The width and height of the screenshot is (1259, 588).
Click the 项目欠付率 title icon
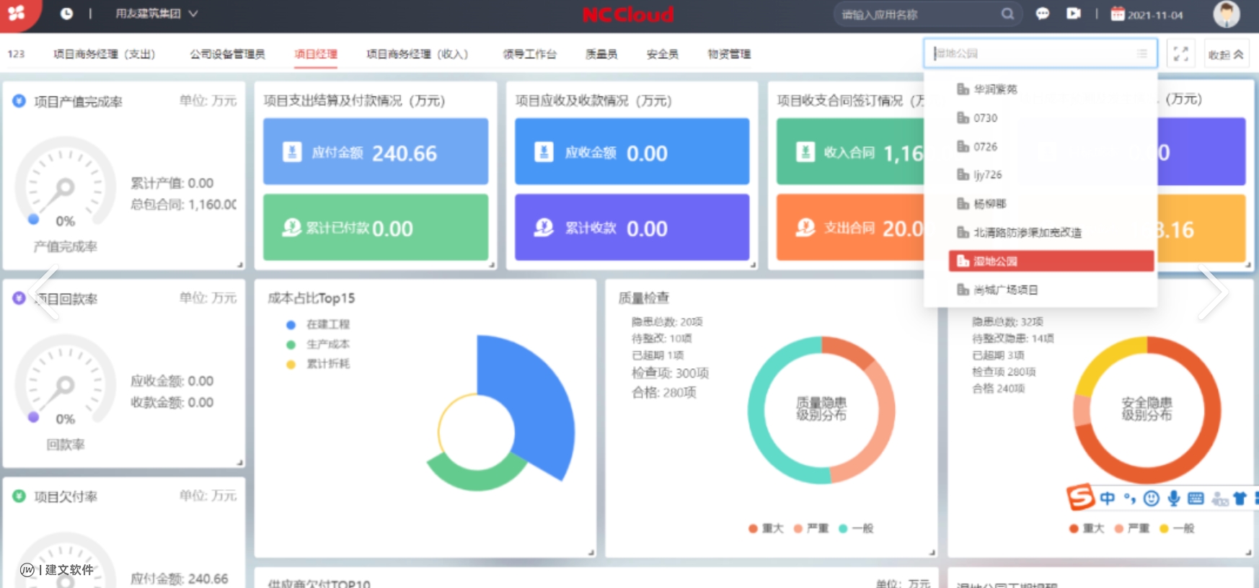coord(19,496)
